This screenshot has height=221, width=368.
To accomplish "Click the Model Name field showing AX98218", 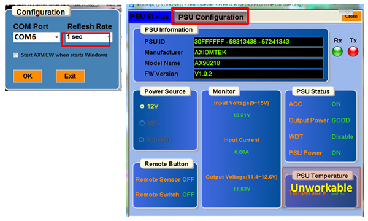I will point(258,63).
